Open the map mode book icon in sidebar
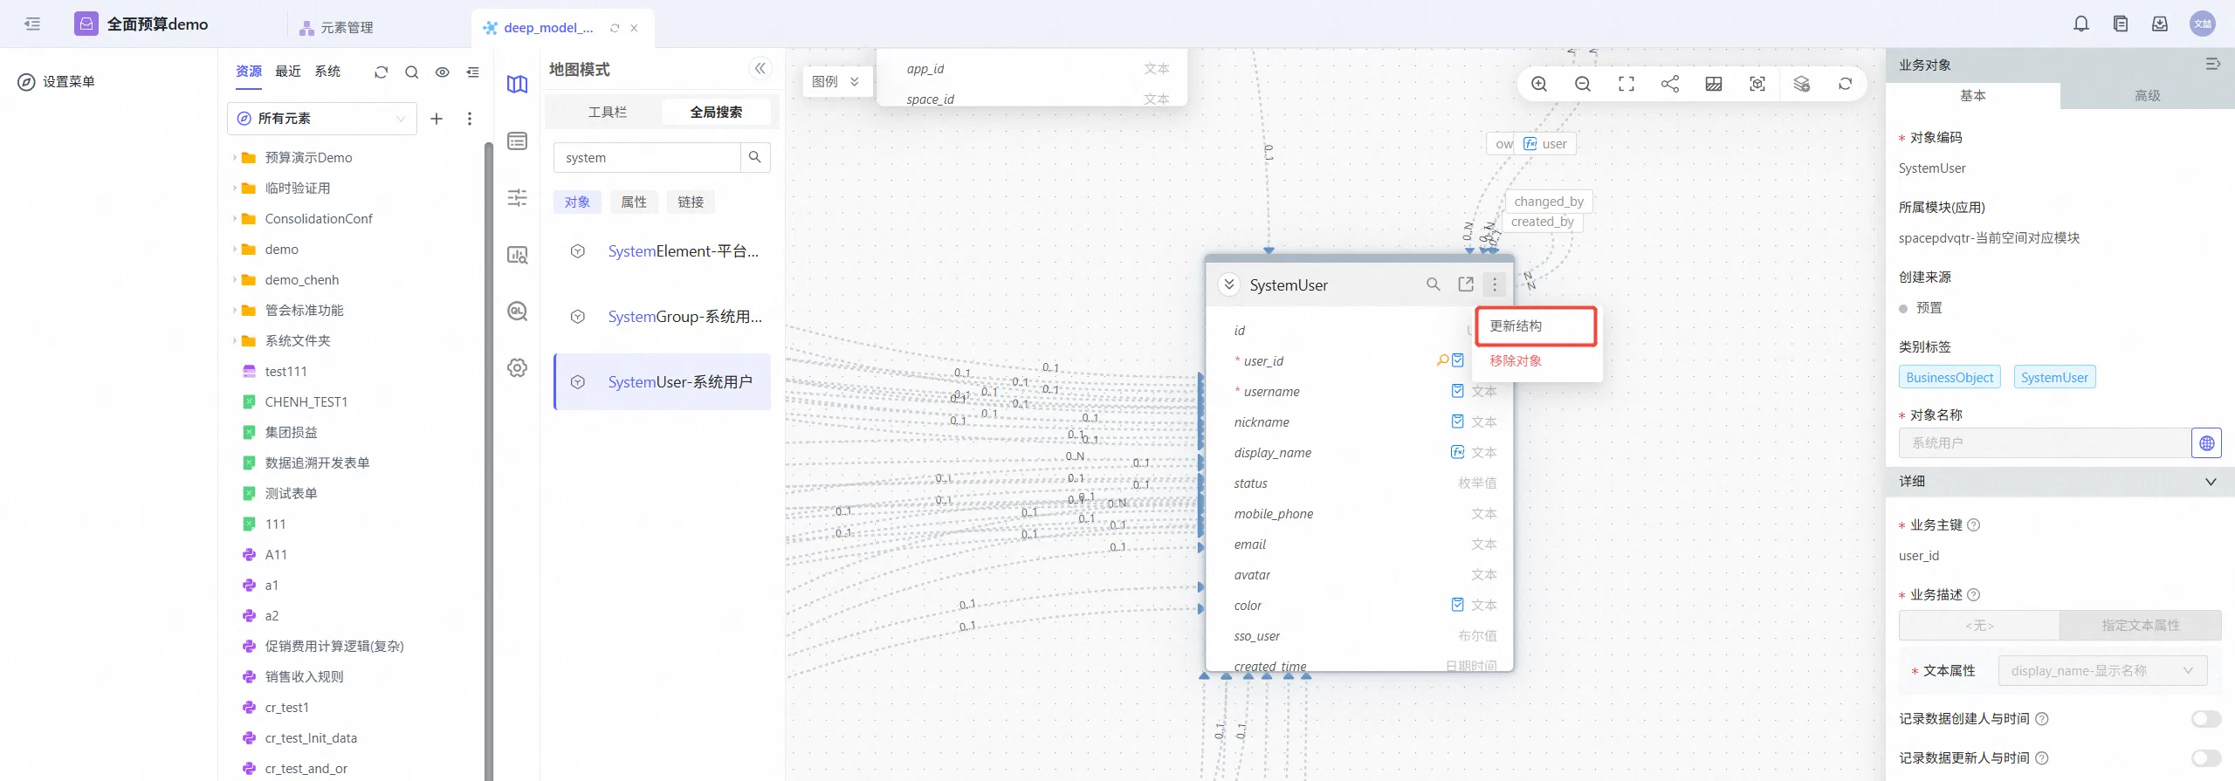Screen dimensions: 2235x781 coord(518,85)
